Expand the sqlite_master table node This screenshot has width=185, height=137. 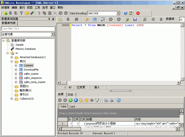[x=16, y=74]
